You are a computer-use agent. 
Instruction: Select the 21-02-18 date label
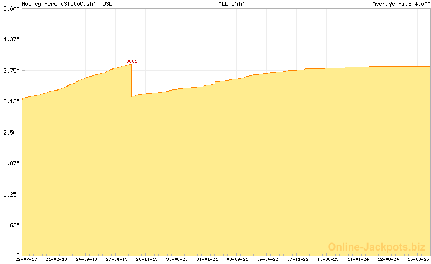click(57, 259)
